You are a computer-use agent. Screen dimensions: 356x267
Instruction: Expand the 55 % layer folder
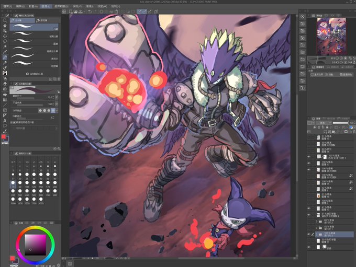tap(317, 228)
